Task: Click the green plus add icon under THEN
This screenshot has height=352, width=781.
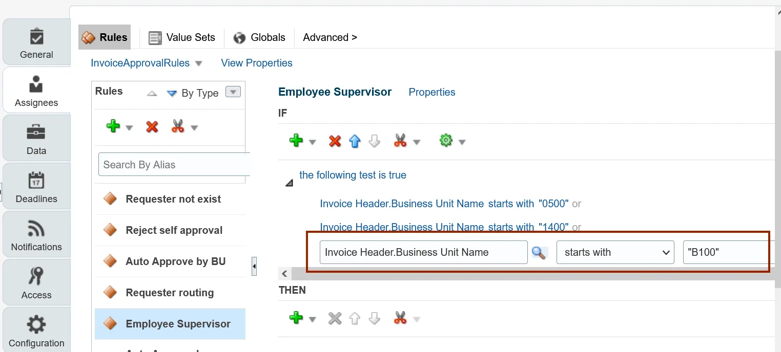Action: (296, 319)
